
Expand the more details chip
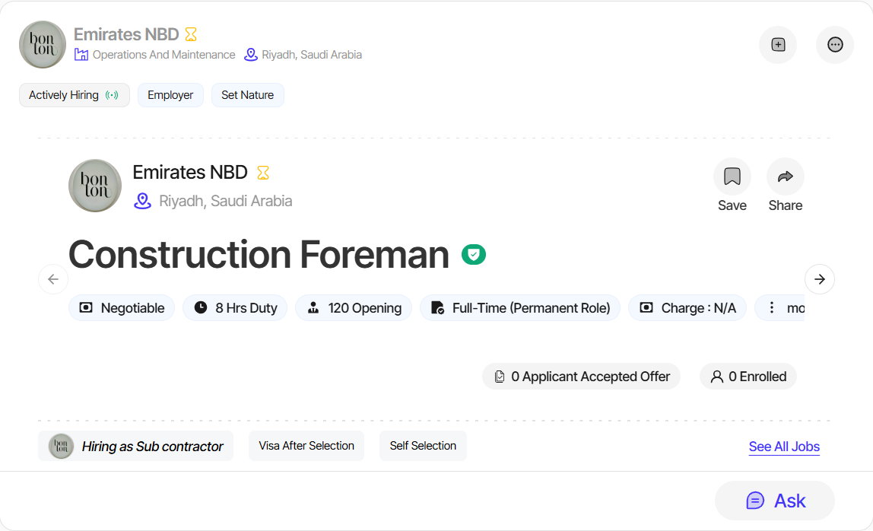click(x=780, y=308)
